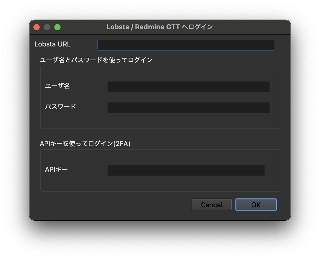Focus the ユーザ名 text field
Image resolution: width=320 pixels, height=259 pixels.
(x=188, y=87)
